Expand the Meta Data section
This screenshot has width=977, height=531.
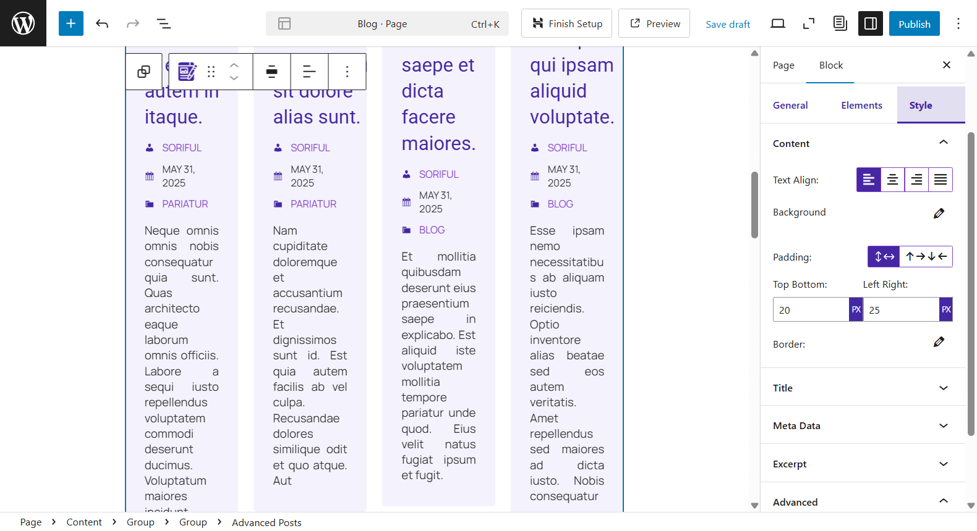863,425
